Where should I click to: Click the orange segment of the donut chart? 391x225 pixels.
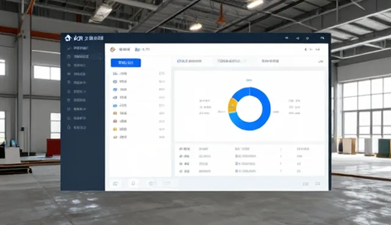(x=232, y=105)
